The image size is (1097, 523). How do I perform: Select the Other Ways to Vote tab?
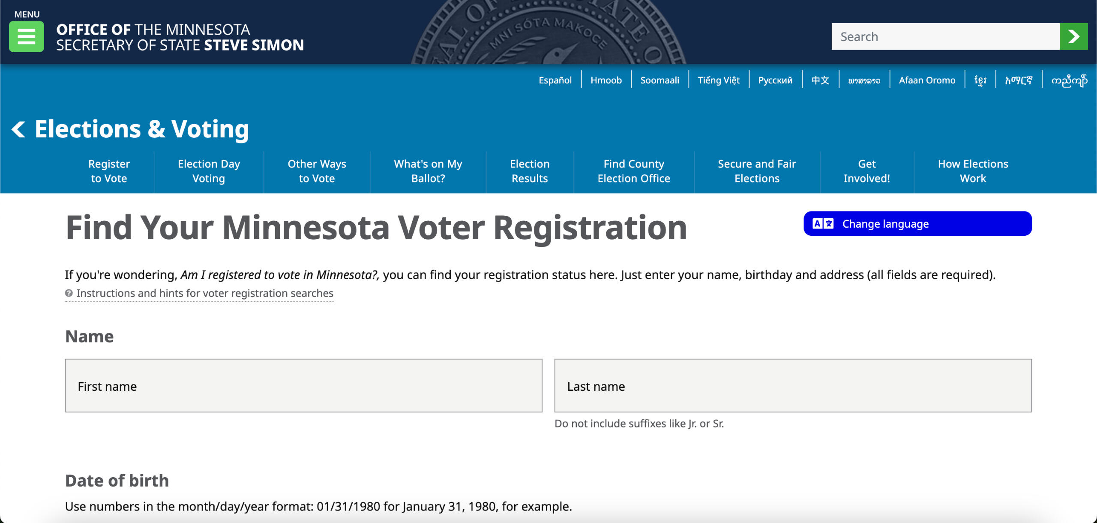pos(317,171)
